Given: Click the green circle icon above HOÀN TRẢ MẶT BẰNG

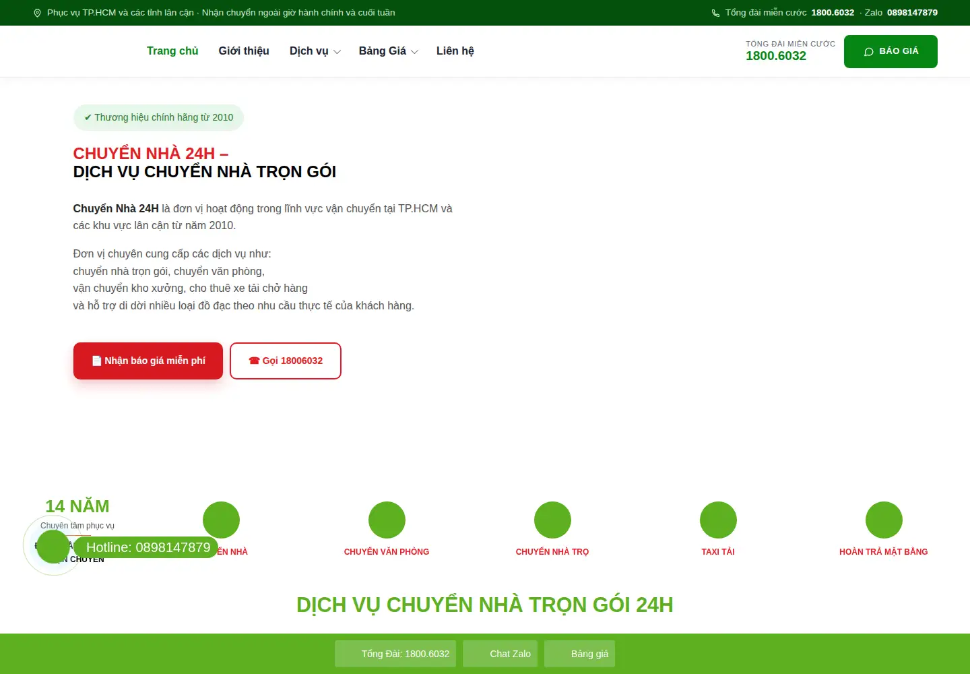Looking at the screenshot, I should click(x=884, y=520).
